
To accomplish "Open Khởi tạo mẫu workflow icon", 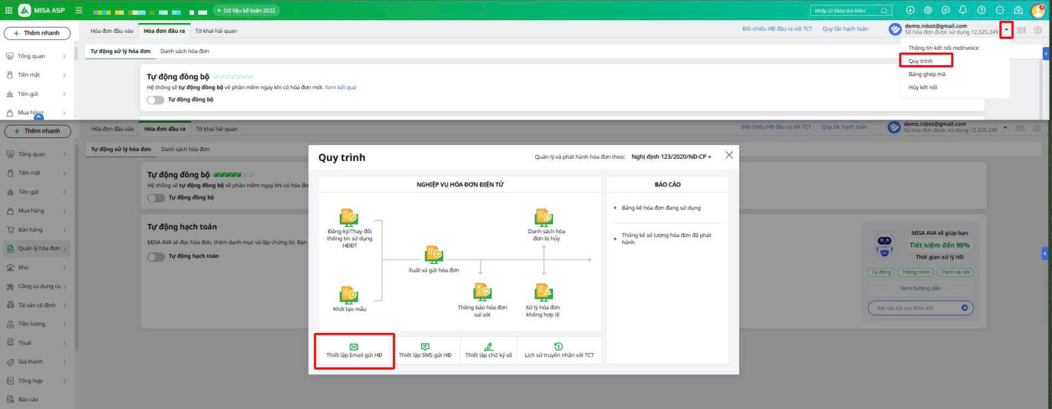I will [348, 294].
